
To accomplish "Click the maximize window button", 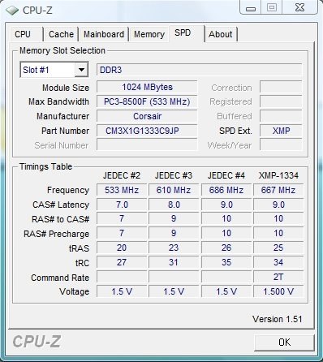I will coord(272,7).
